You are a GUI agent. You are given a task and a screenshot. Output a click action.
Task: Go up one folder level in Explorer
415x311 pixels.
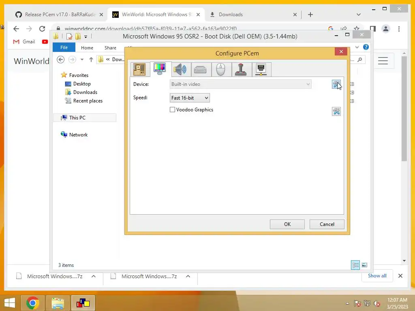click(x=91, y=60)
